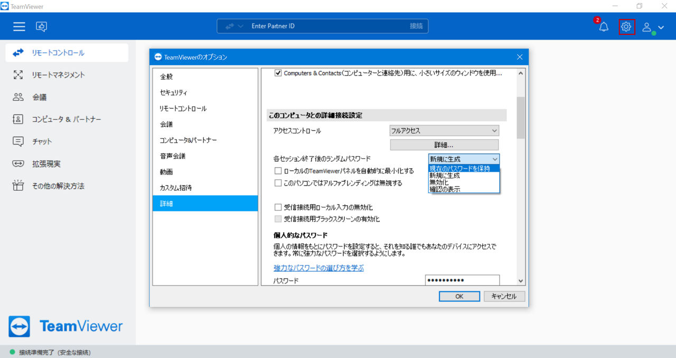Enable このパソコンではアルファブレンディングは無視する checkbox
This screenshot has width=676, height=358.
coord(278,183)
